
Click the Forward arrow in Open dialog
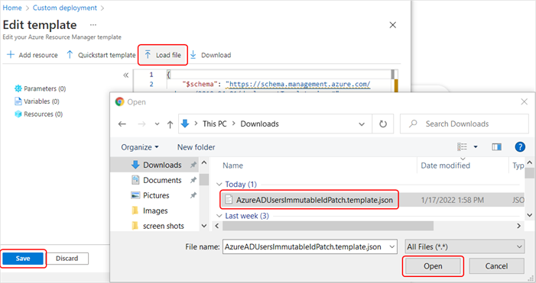pyautogui.click(x=141, y=124)
